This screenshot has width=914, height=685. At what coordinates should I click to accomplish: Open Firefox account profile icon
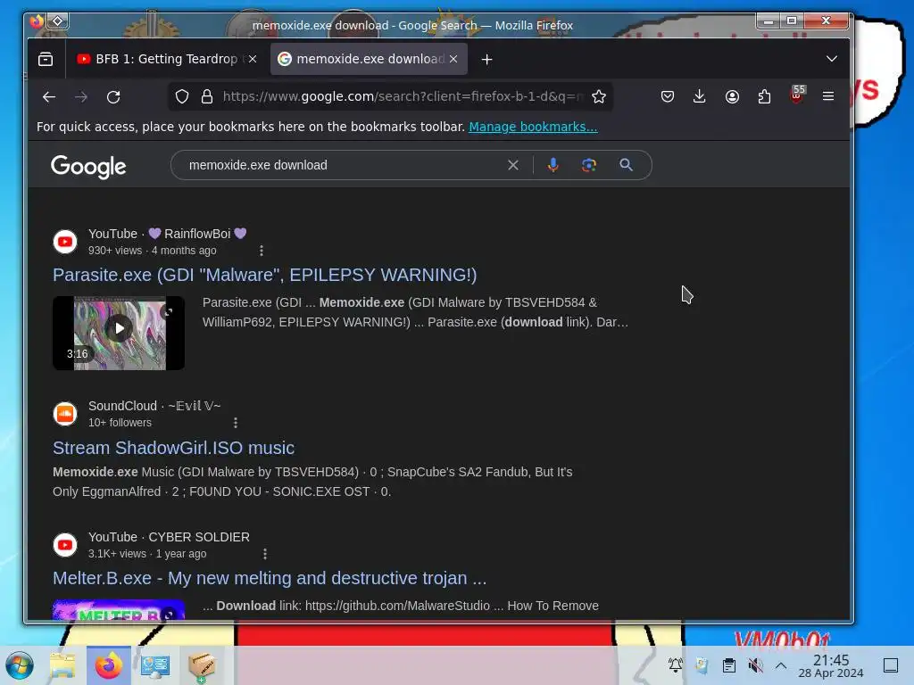click(732, 96)
